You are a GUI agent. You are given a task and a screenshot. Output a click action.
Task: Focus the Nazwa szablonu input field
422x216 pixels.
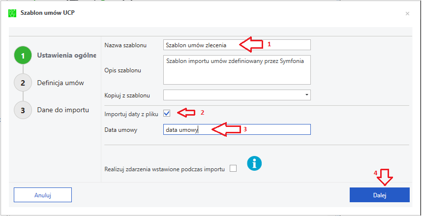[x=237, y=45]
